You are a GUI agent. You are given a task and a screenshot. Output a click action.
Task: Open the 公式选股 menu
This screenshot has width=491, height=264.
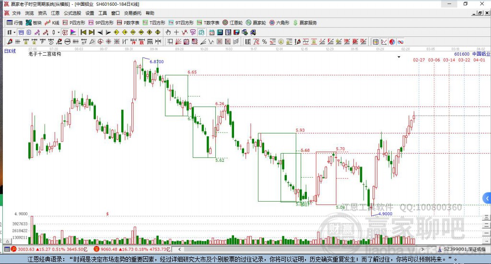[72, 13]
